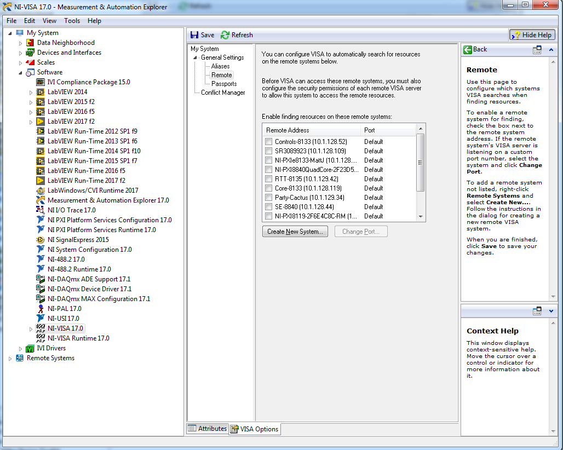Click the LabVIEW Run-Time 2017 f2 icon

tap(41, 181)
